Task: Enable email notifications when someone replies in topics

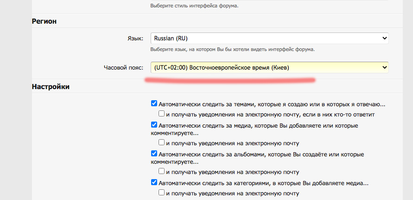Action: pos(162,114)
